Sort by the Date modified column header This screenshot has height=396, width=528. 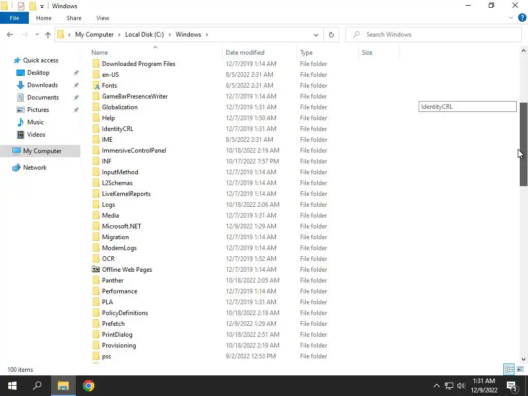[259, 53]
